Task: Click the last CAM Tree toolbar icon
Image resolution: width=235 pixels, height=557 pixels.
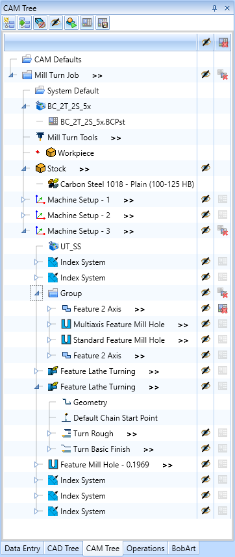Action: [x=103, y=23]
